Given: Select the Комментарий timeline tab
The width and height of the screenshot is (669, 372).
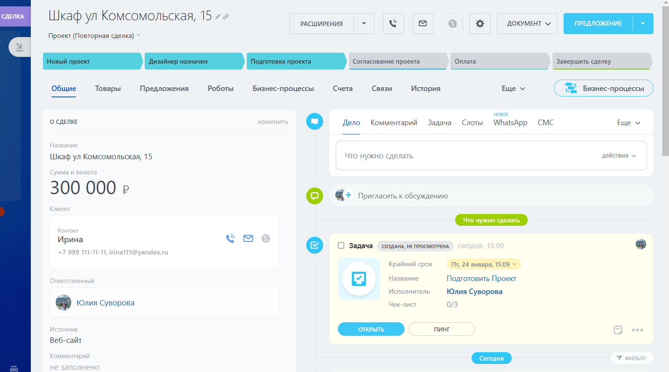Looking at the screenshot, I should [394, 123].
